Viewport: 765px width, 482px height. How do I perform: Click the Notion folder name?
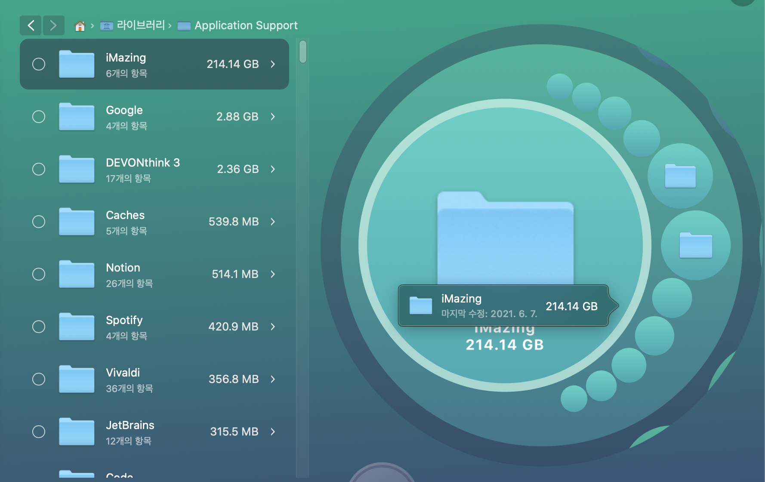123,268
